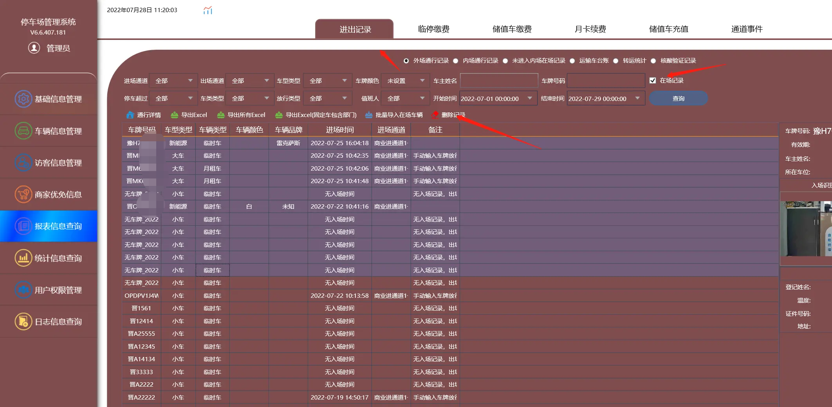Click the 导出所有Excel toolbar icon

coord(221,115)
